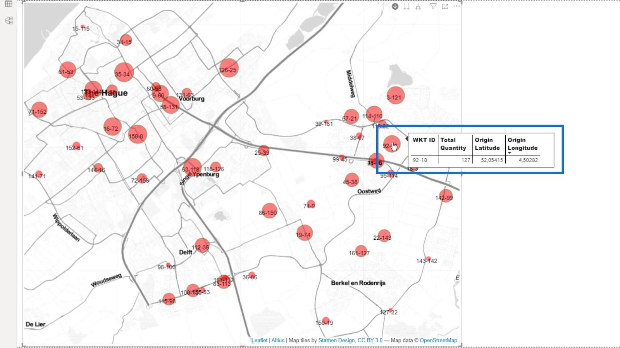Select map bubble 3-121
This screenshot has width=620, height=348.
[x=396, y=95]
